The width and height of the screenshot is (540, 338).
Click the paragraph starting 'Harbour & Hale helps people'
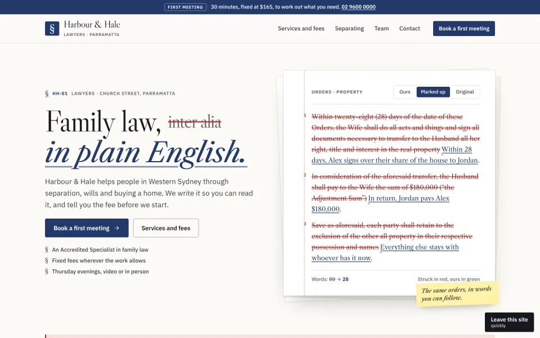149,193
